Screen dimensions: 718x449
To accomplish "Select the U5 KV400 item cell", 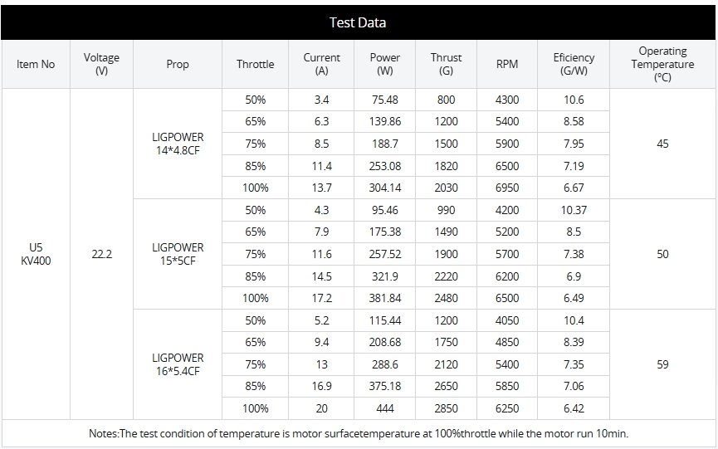I will click(36, 254).
